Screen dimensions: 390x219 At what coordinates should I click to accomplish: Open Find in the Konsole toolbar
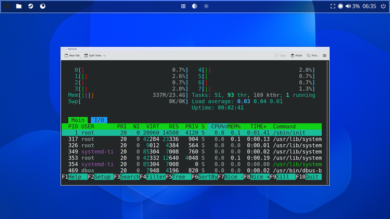pyautogui.click(x=313, y=55)
